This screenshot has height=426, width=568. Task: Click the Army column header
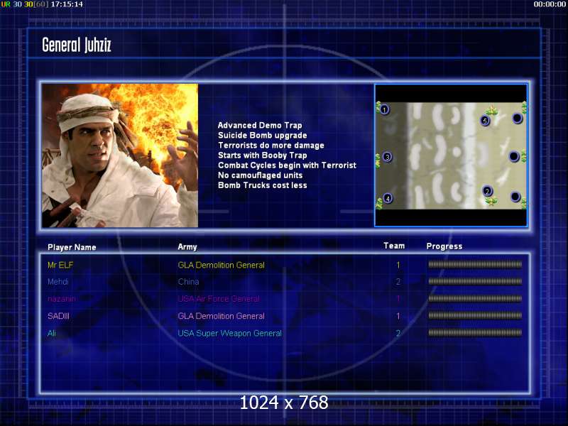click(187, 247)
